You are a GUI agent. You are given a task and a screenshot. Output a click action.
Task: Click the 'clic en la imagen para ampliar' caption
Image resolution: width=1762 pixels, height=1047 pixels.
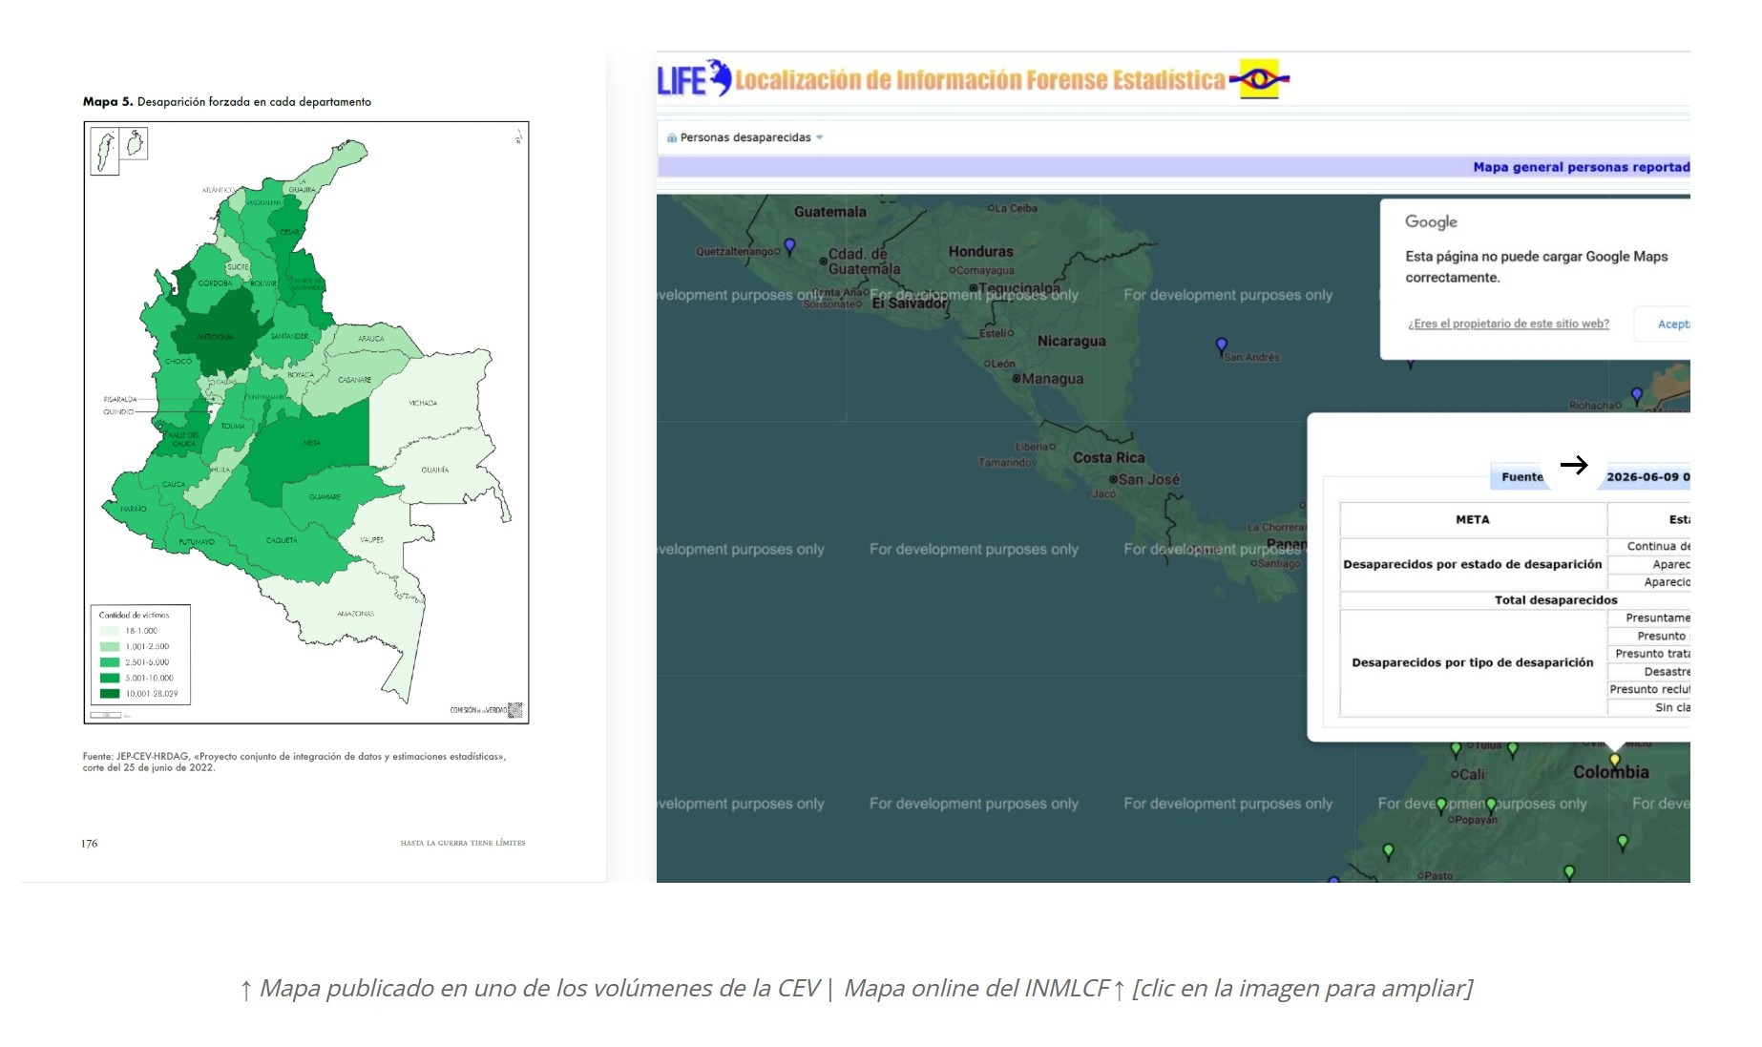1302,988
